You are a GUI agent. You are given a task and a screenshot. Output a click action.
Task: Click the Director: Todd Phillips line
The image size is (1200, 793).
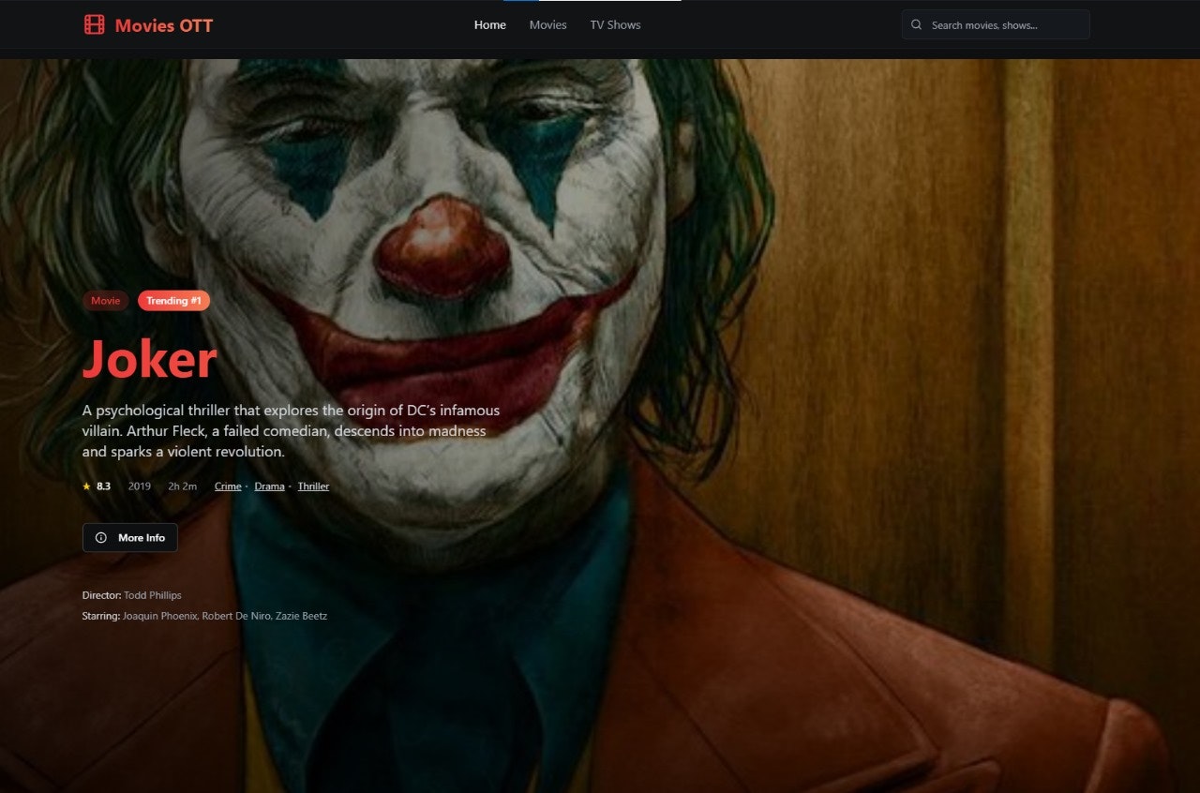coord(132,595)
